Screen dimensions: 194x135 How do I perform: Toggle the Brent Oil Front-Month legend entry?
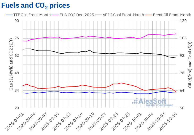pos(172,15)
